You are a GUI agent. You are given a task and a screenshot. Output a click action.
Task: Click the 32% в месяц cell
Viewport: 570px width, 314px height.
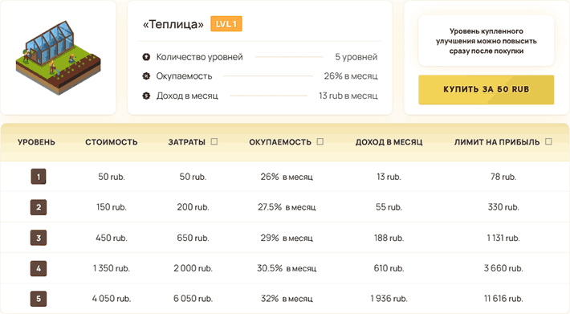point(287,299)
